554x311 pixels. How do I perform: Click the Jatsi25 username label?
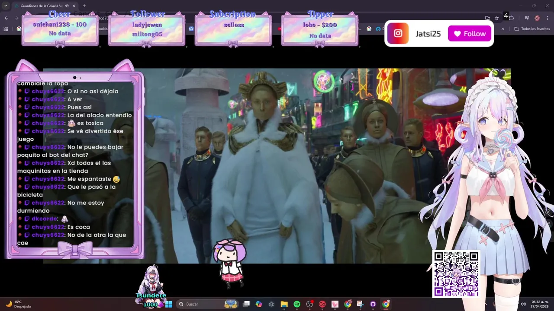pos(428,34)
